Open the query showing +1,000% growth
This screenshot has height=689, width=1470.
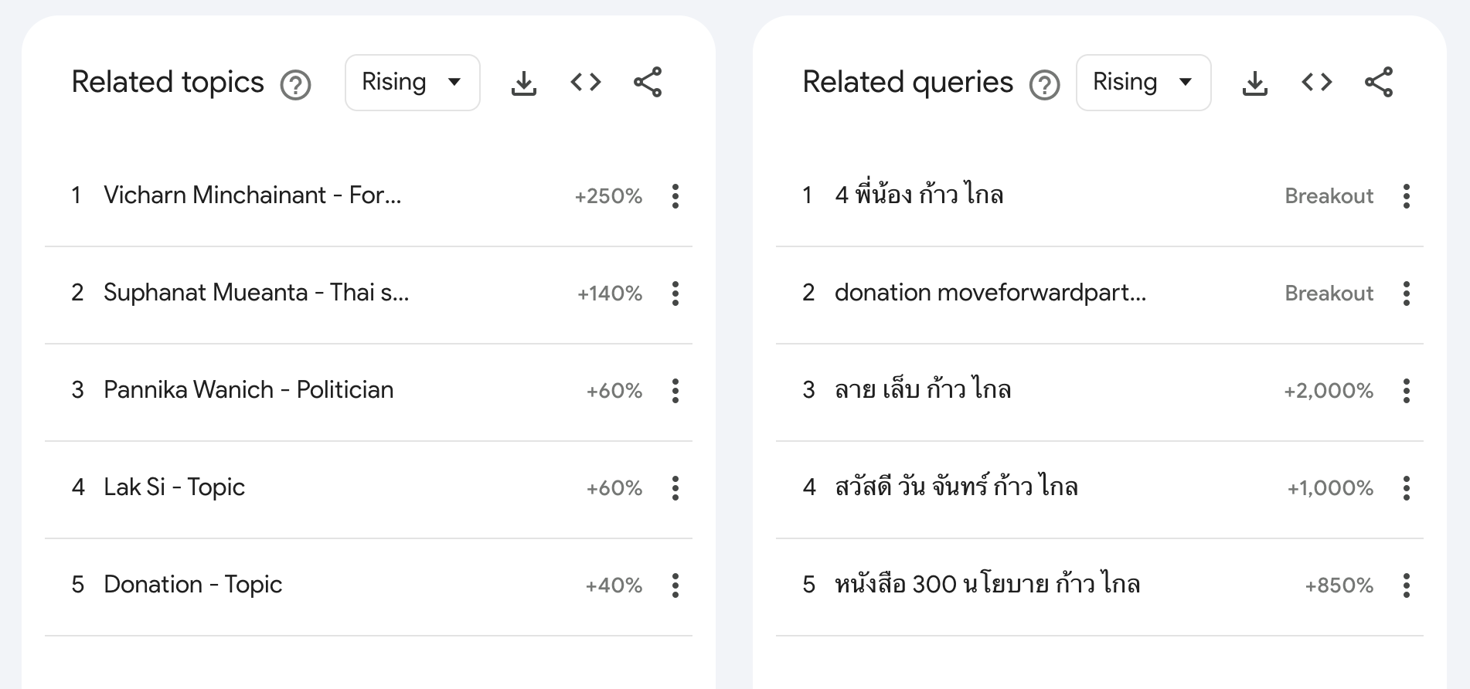[x=956, y=487]
